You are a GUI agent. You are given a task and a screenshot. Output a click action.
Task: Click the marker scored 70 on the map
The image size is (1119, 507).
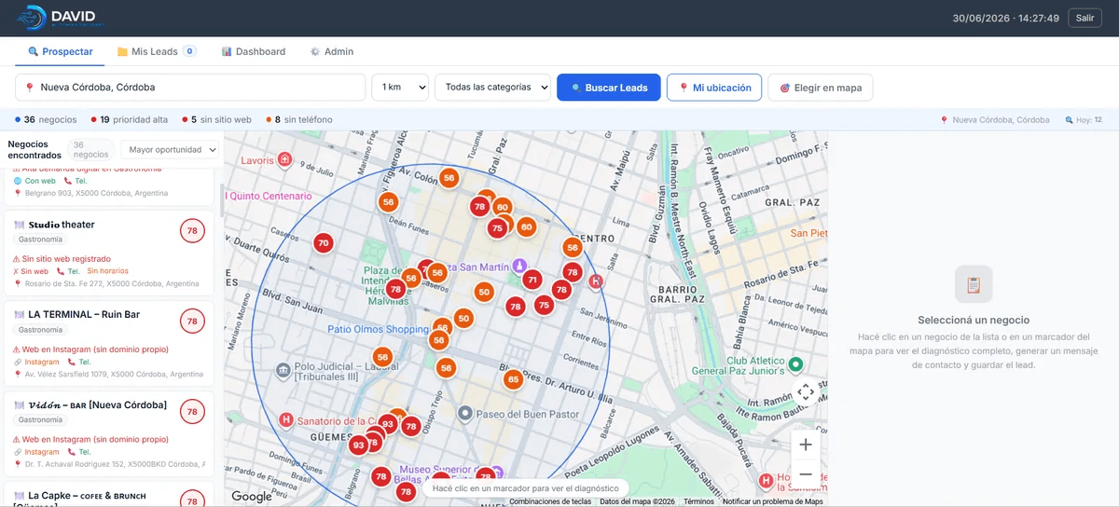tap(324, 243)
